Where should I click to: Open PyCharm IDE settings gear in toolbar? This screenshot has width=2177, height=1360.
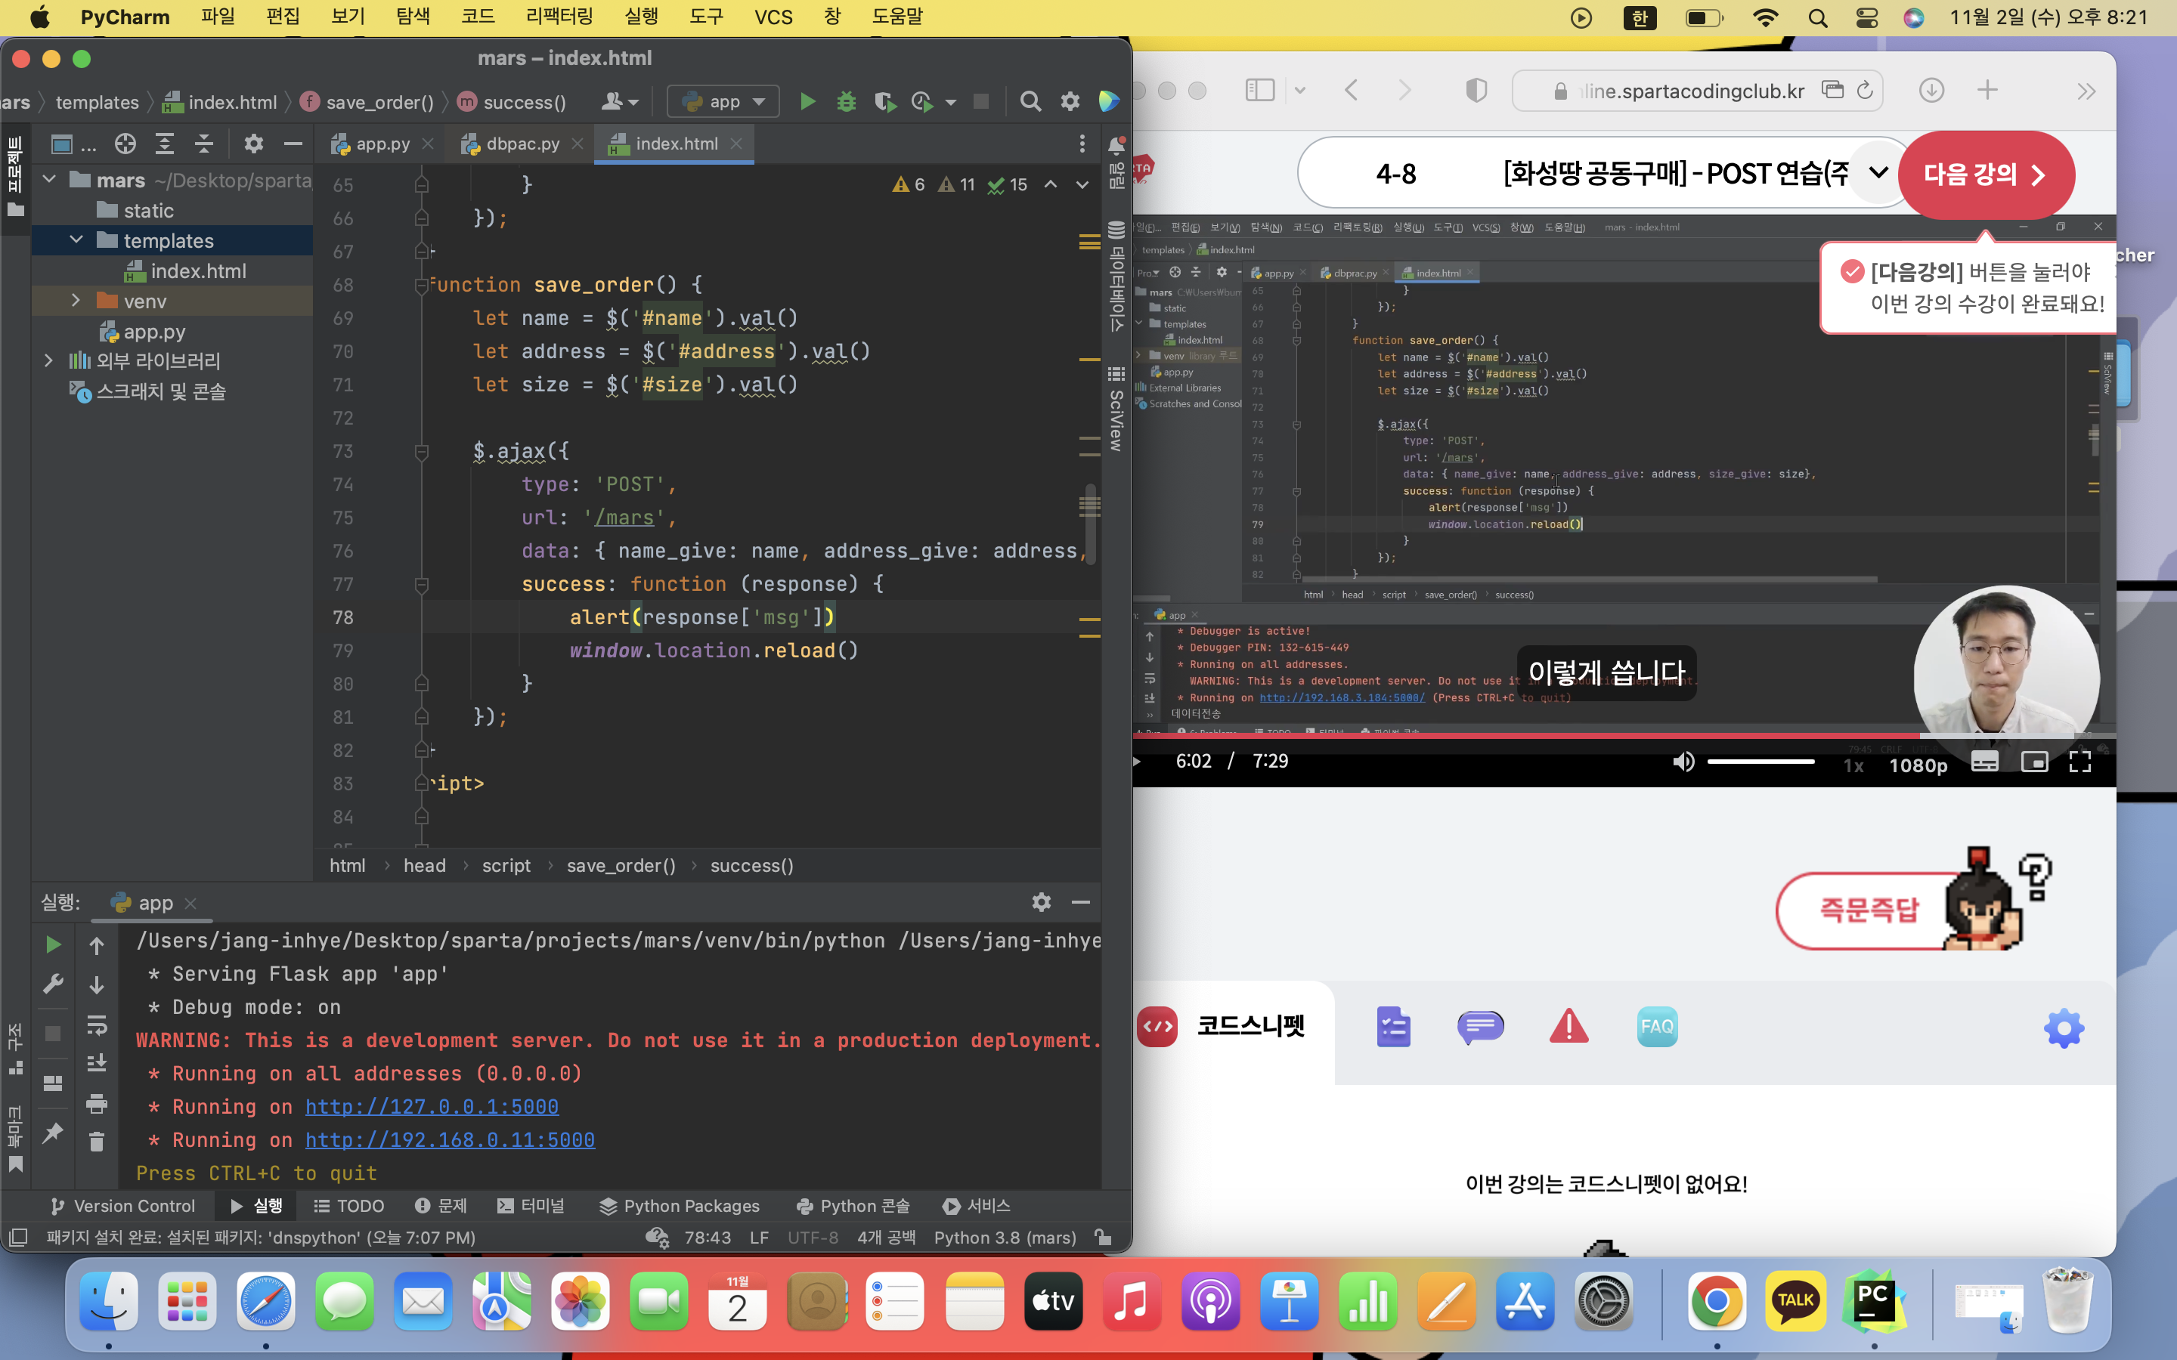1070,102
